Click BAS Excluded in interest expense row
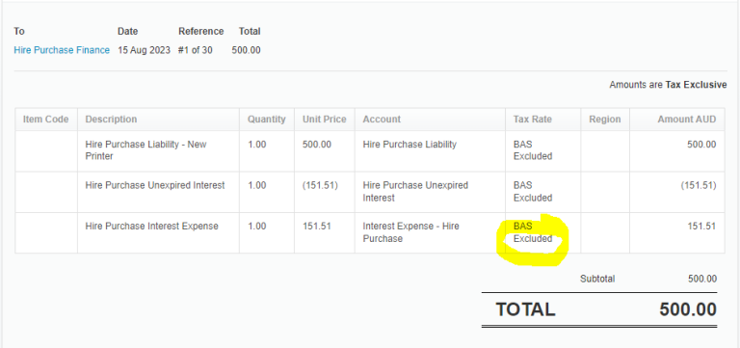The width and height of the screenshot is (740, 348). click(532, 232)
